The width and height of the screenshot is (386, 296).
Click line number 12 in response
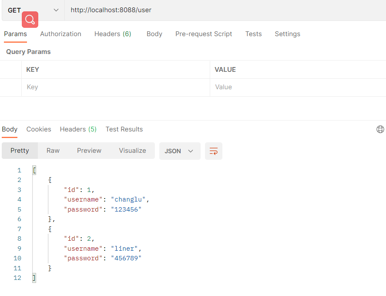pyautogui.click(x=17, y=278)
